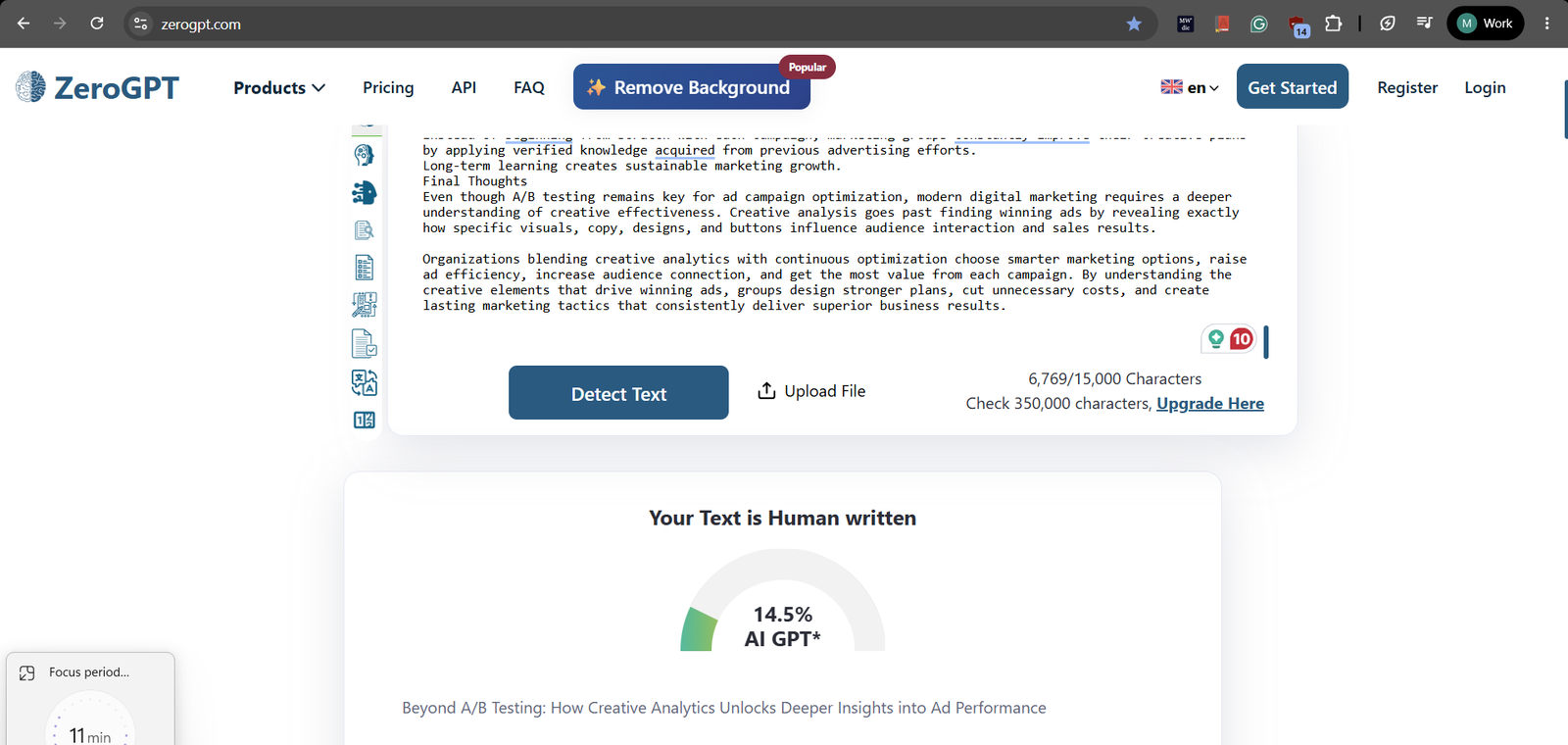Click the Register link
The height and width of the screenshot is (745, 1568).
[1407, 87]
